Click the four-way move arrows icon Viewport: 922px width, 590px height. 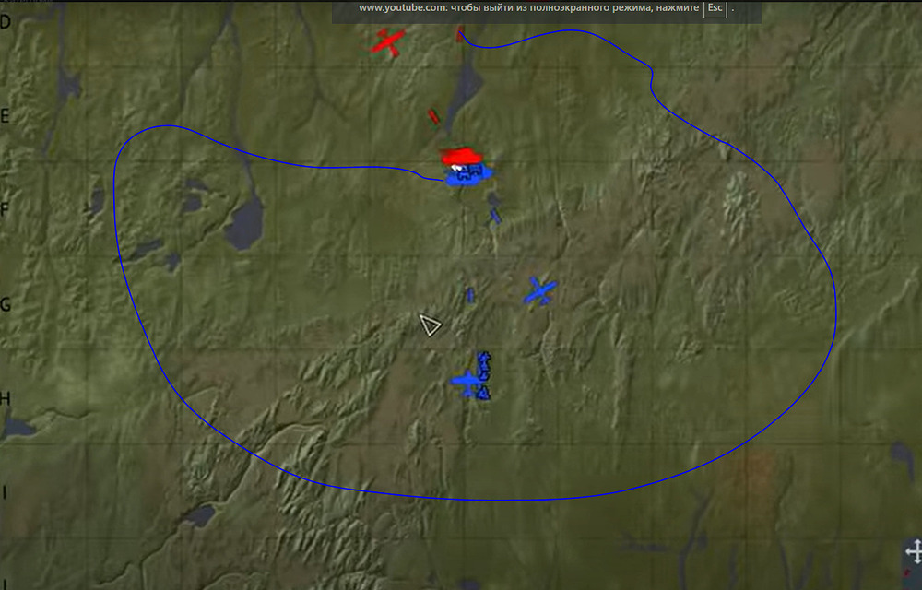pos(914,552)
